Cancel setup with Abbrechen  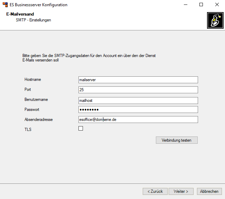coord(209,191)
